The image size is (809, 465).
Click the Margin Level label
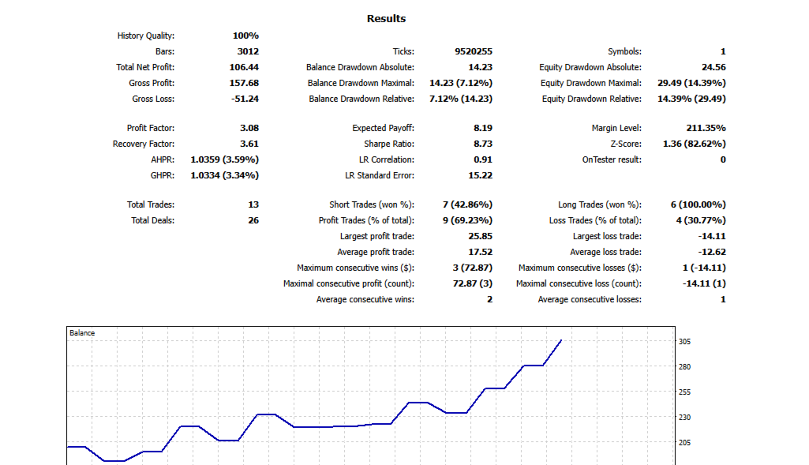tap(616, 128)
